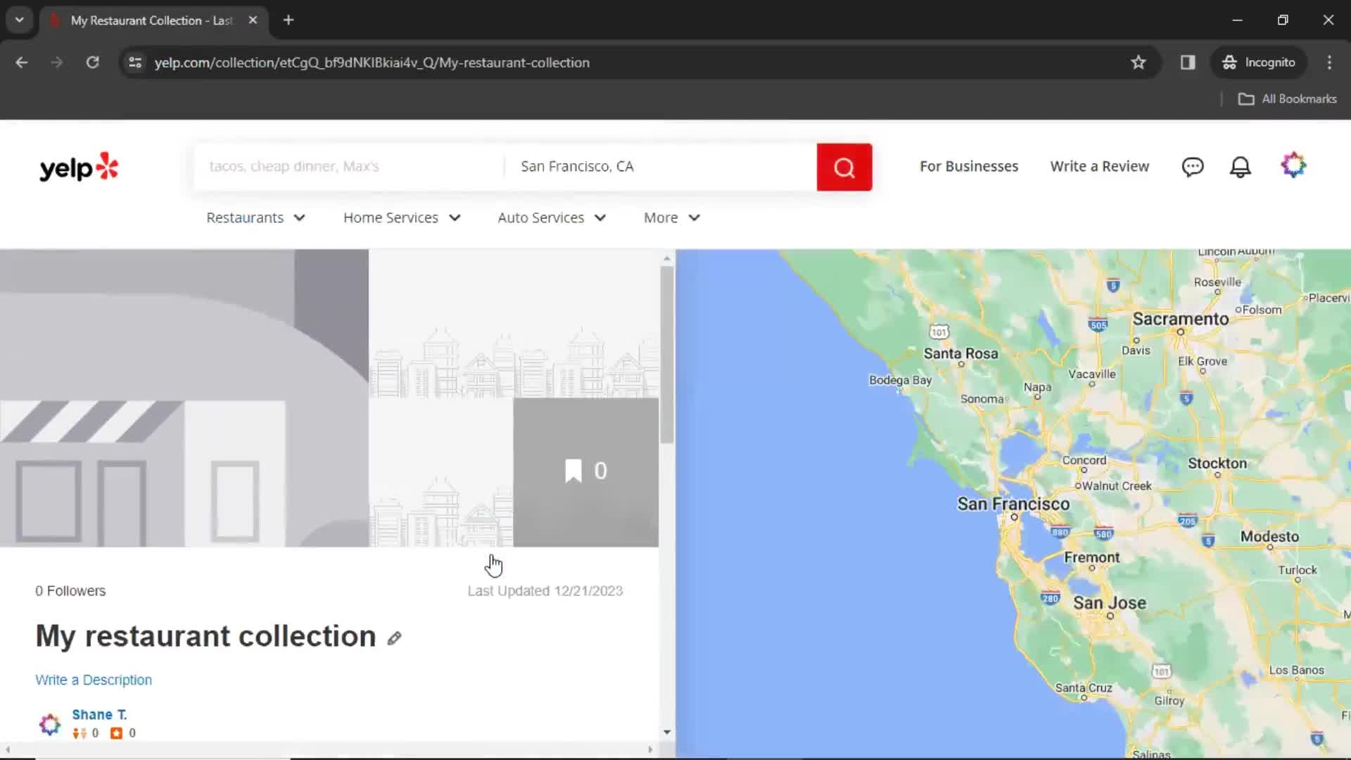Click Fremont label on the map
Screen dimensions: 1351x760
point(1091,558)
